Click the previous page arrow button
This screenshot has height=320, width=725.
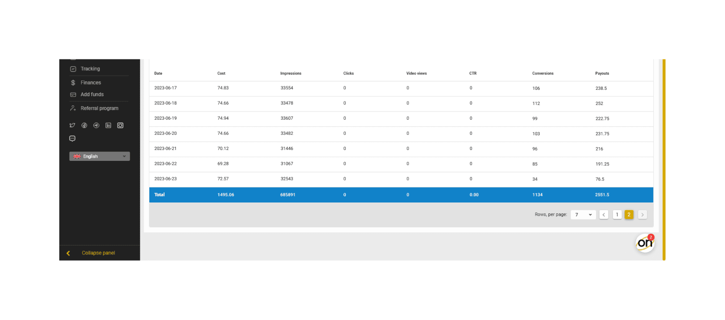(x=603, y=215)
